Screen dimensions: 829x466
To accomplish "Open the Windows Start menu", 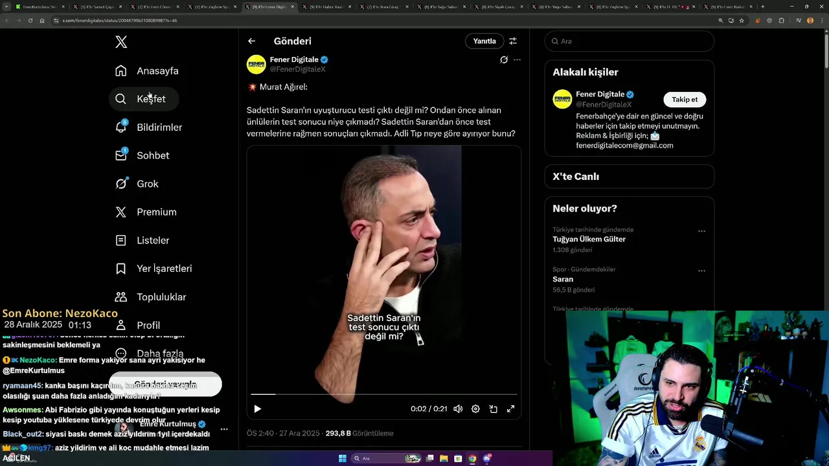I will pos(343,458).
